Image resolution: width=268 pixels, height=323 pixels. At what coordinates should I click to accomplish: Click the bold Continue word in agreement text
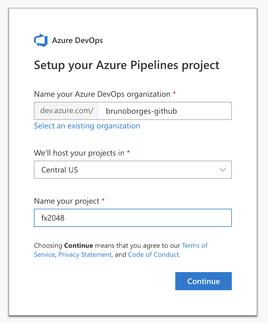tap(79, 246)
